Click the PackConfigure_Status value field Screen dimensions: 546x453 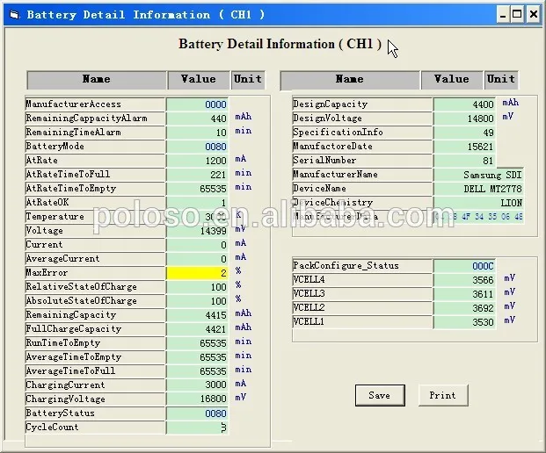(x=464, y=266)
